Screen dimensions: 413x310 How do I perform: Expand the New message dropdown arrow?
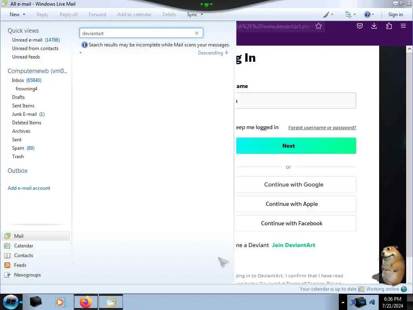click(24, 15)
